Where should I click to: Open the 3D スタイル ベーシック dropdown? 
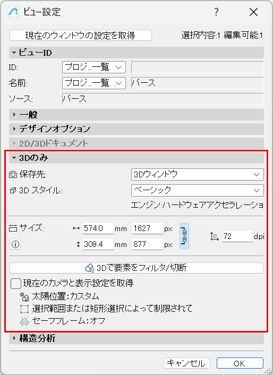pyautogui.click(x=197, y=190)
